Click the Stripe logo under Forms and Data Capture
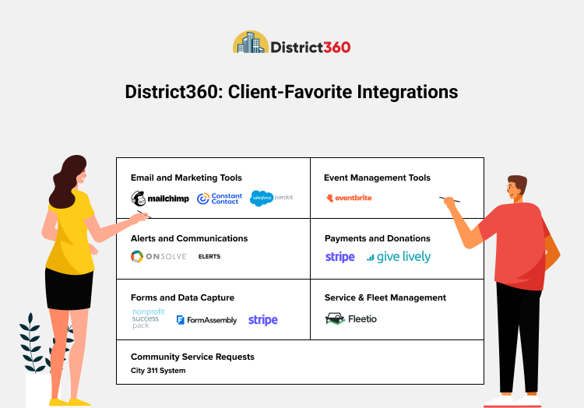Viewport: 584px width, 408px height. pos(263,320)
